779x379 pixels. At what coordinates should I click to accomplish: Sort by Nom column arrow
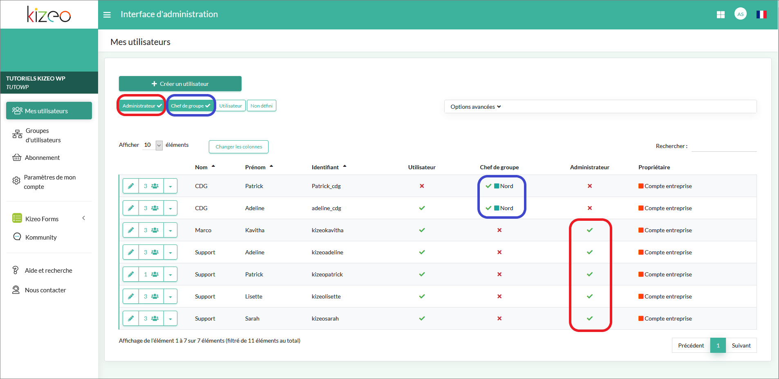tap(213, 166)
